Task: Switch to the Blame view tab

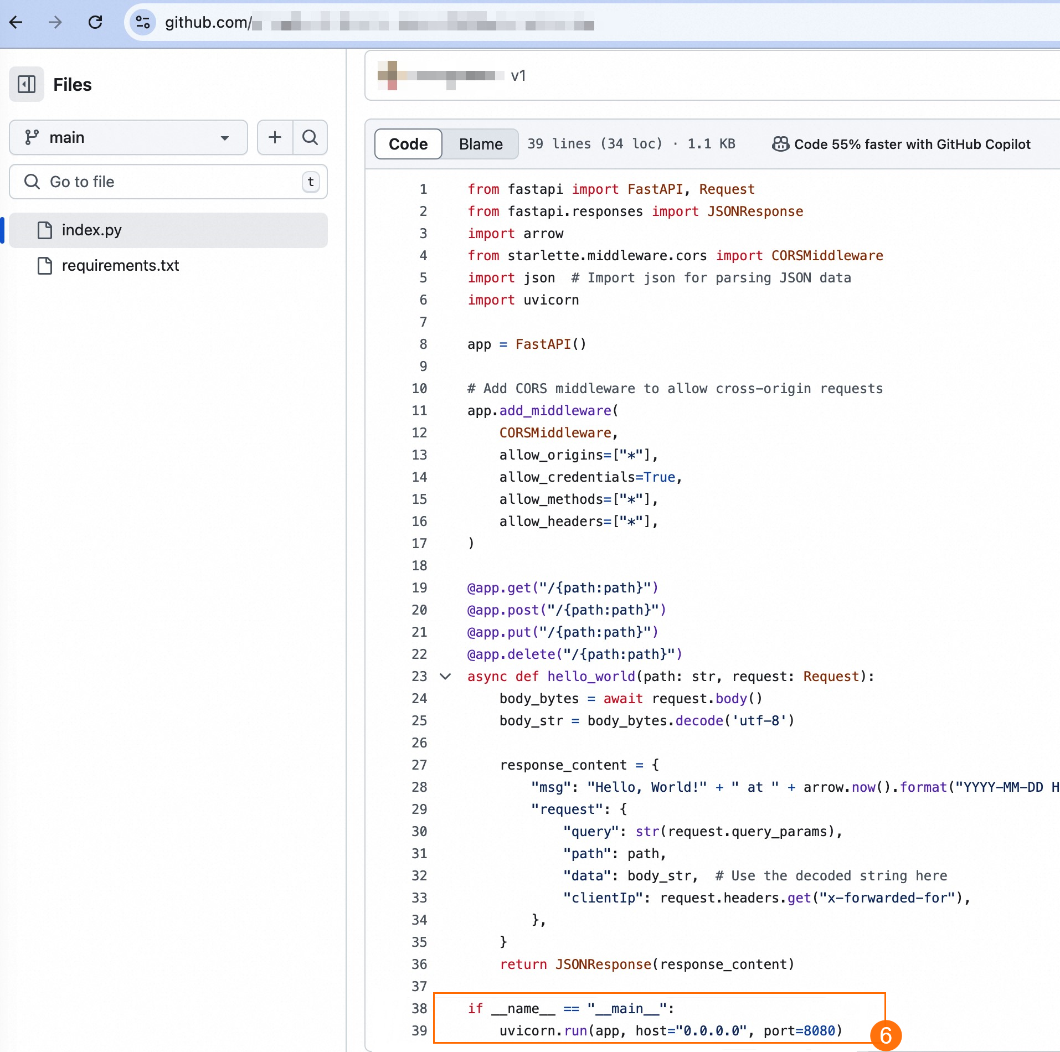Action: [x=481, y=144]
